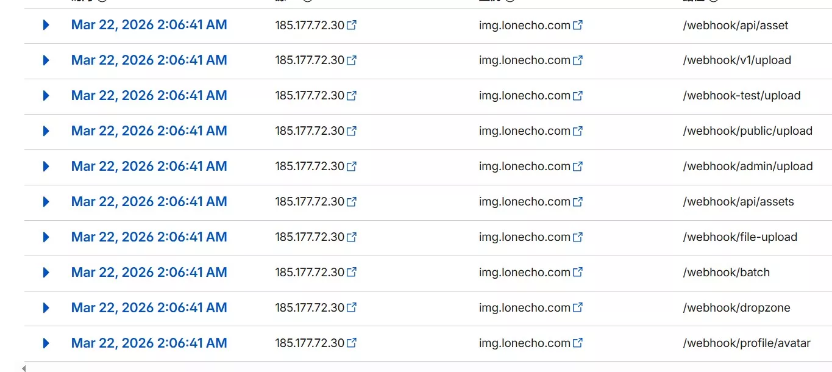Expand details for the /webhook/admin/upload row

(46, 166)
